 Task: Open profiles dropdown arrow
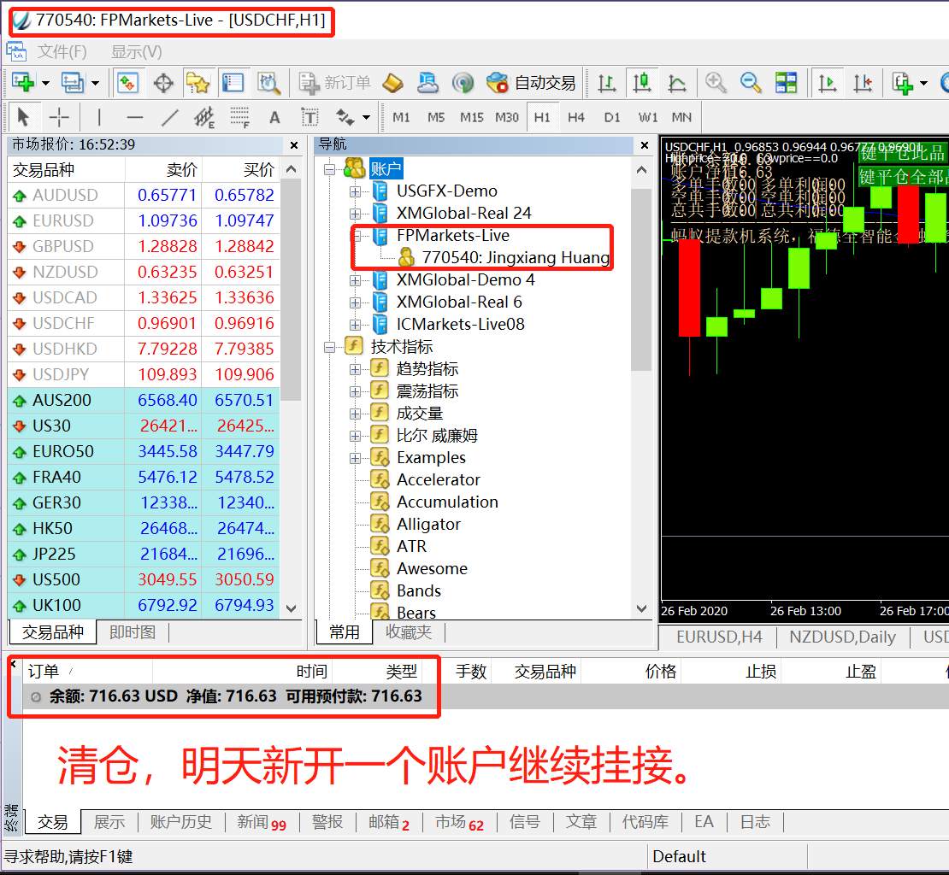coord(95,83)
